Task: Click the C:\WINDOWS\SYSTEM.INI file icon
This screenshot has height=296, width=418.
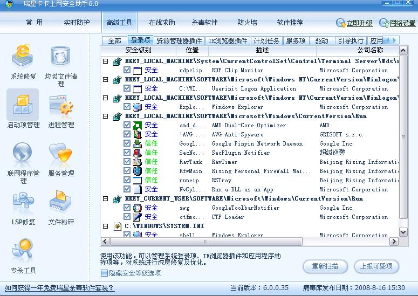Action: click(x=117, y=226)
